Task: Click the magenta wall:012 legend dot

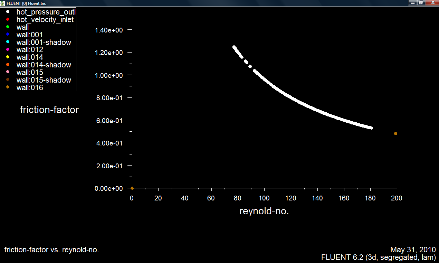Action: [8, 50]
